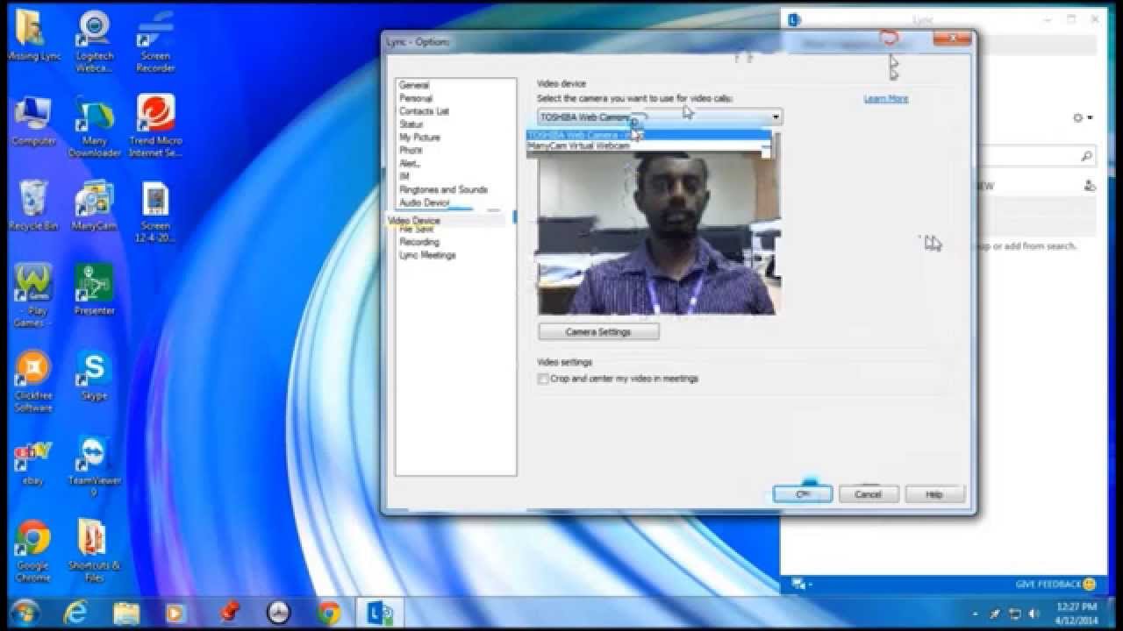
Task: Select Video Device in options list
Action: tap(414, 220)
